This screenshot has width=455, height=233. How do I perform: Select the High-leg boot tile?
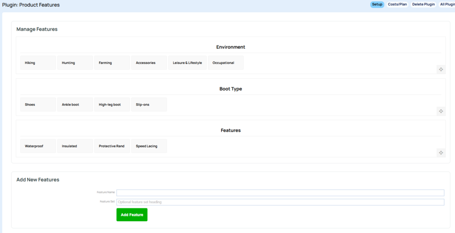(112, 104)
